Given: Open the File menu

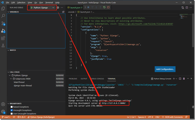Looking at the screenshot, I should (7, 3).
